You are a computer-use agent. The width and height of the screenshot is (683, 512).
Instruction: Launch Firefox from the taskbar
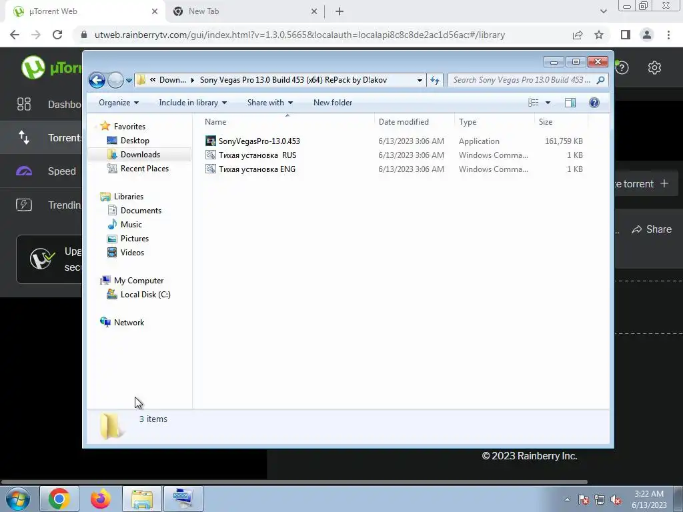tap(101, 499)
